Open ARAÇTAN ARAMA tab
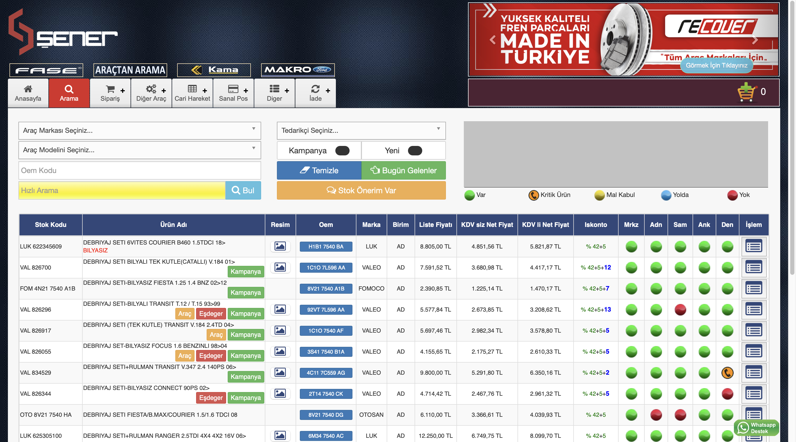The height and width of the screenshot is (442, 796). click(130, 70)
